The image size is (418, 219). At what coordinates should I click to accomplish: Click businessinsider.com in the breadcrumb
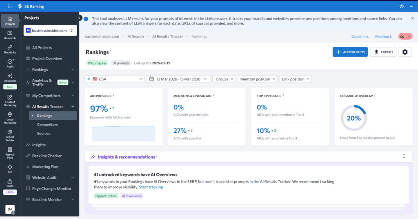[102, 36]
